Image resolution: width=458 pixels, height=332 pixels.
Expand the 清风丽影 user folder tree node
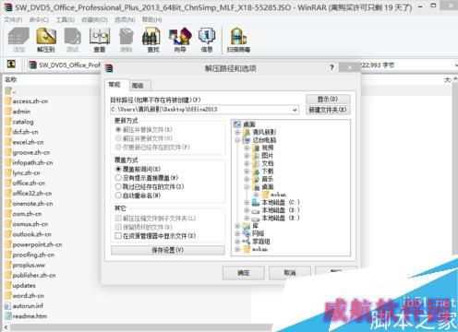(x=237, y=132)
